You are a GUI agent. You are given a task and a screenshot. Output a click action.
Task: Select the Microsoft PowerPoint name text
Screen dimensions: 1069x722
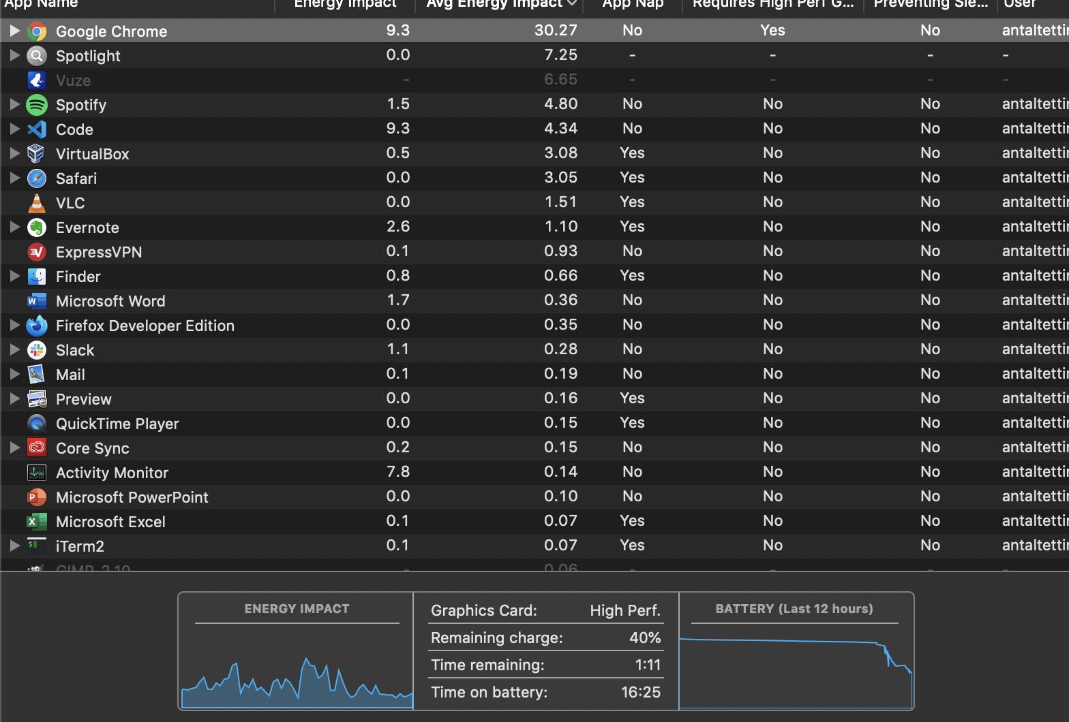click(132, 497)
